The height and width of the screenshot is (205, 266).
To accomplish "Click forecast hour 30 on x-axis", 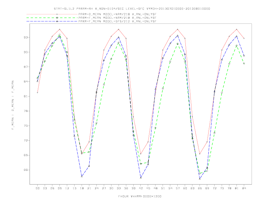I will tap(111, 188).
